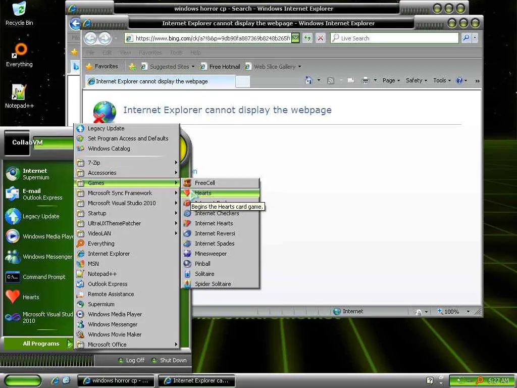Click the RSS Feeds toolbar icon
Screen dimensions: 517x388
point(330,80)
